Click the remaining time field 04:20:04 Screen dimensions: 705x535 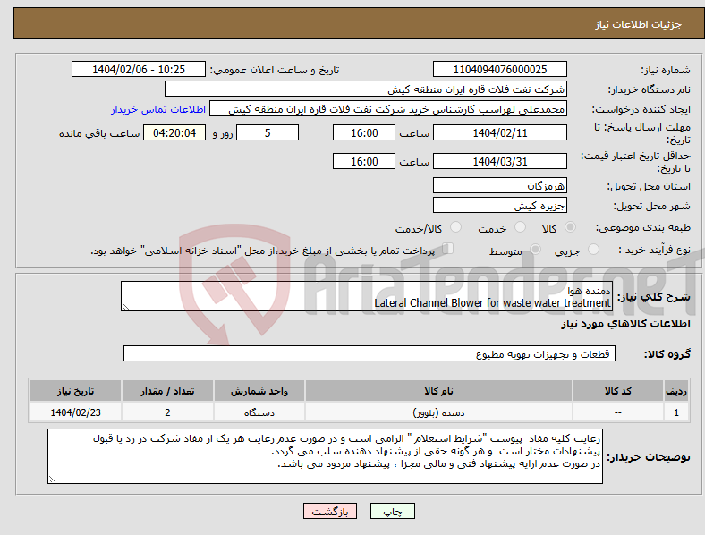pos(174,132)
